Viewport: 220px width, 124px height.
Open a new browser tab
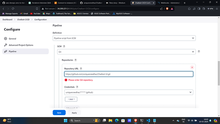[x=185, y=3]
